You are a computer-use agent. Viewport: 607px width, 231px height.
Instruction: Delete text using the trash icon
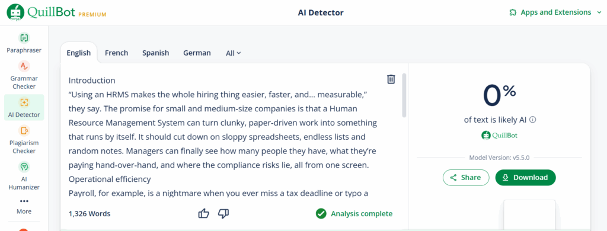click(391, 79)
